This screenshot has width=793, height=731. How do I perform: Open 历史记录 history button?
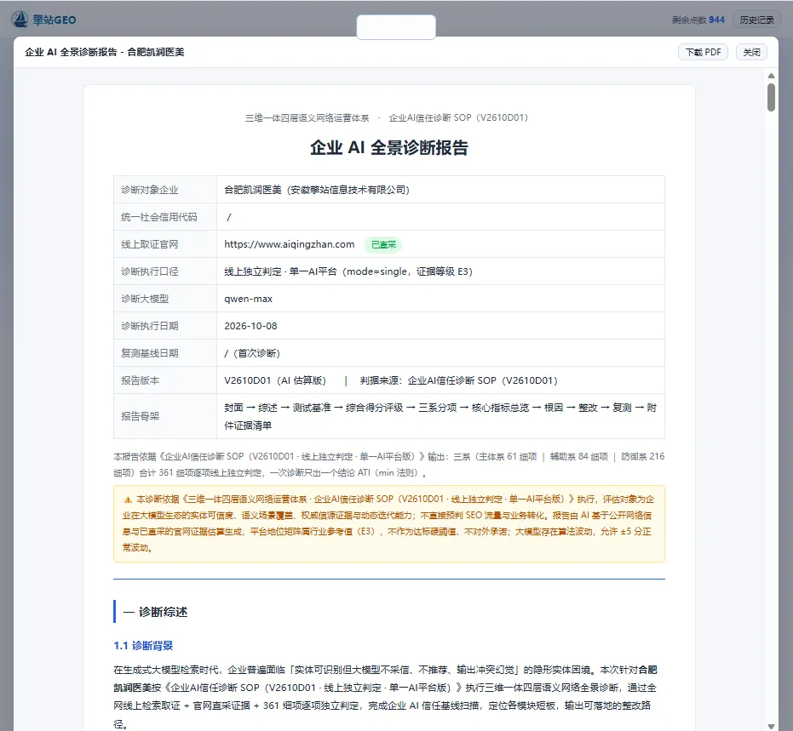pyautogui.click(x=756, y=20)
